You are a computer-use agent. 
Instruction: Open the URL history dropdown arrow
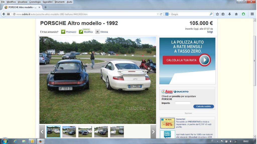pos(158,14)
